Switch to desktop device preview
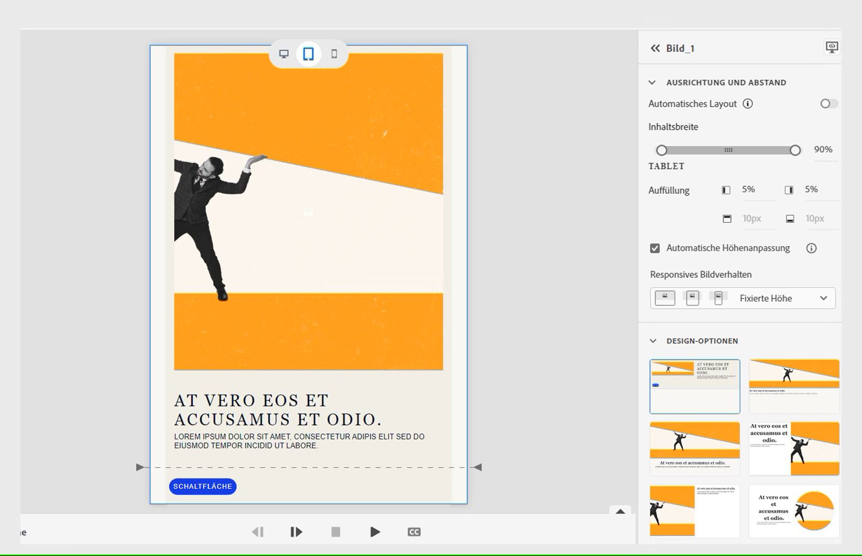This screenshot has height=556, width=862. [283, 54]
